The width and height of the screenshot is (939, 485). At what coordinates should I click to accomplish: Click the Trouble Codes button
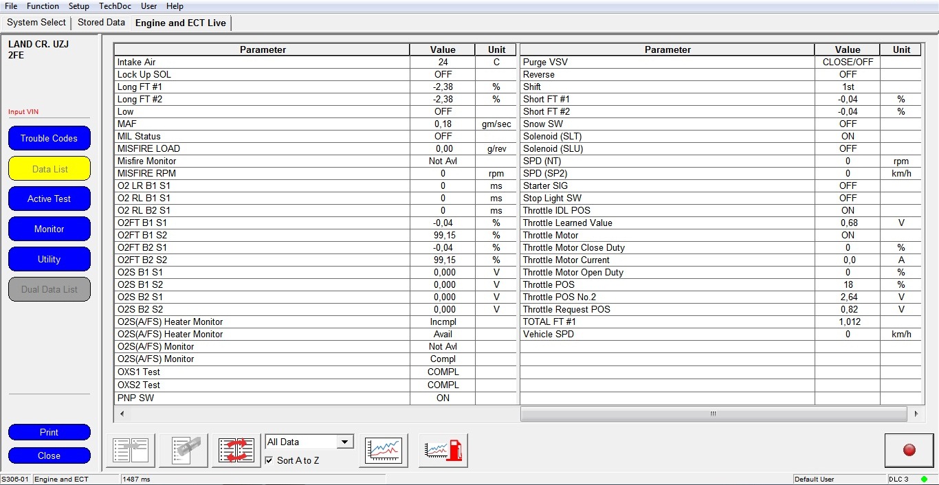[x=49, y=138]
